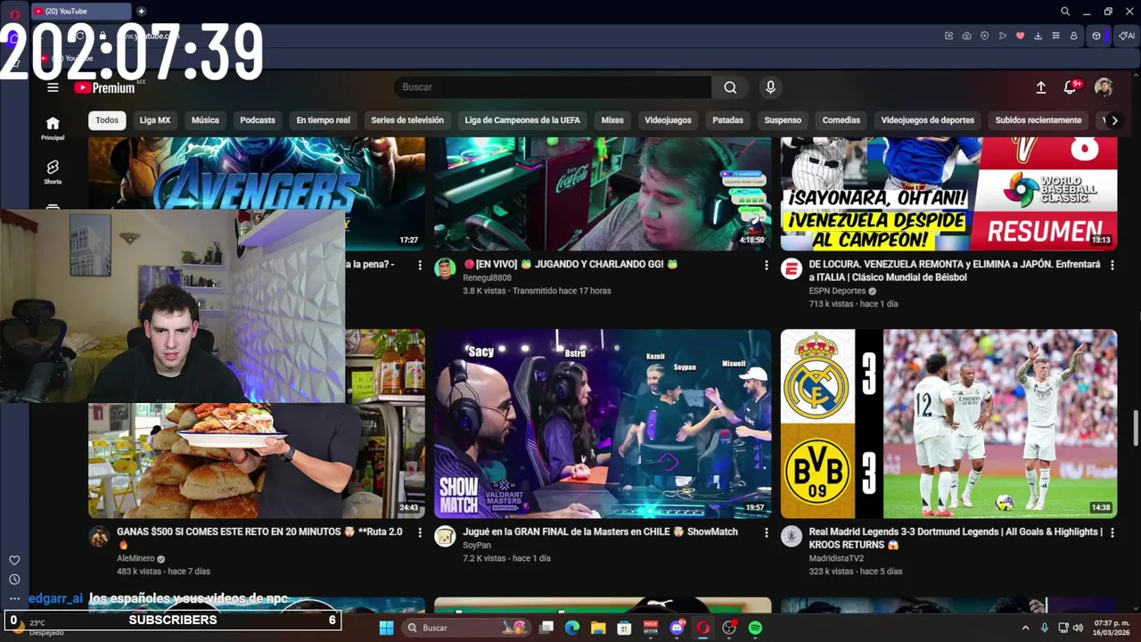The width and height of the screenshot is (1141, 642).
Task: Select the Podcasts chip
Action: click(x=258, y=120)
